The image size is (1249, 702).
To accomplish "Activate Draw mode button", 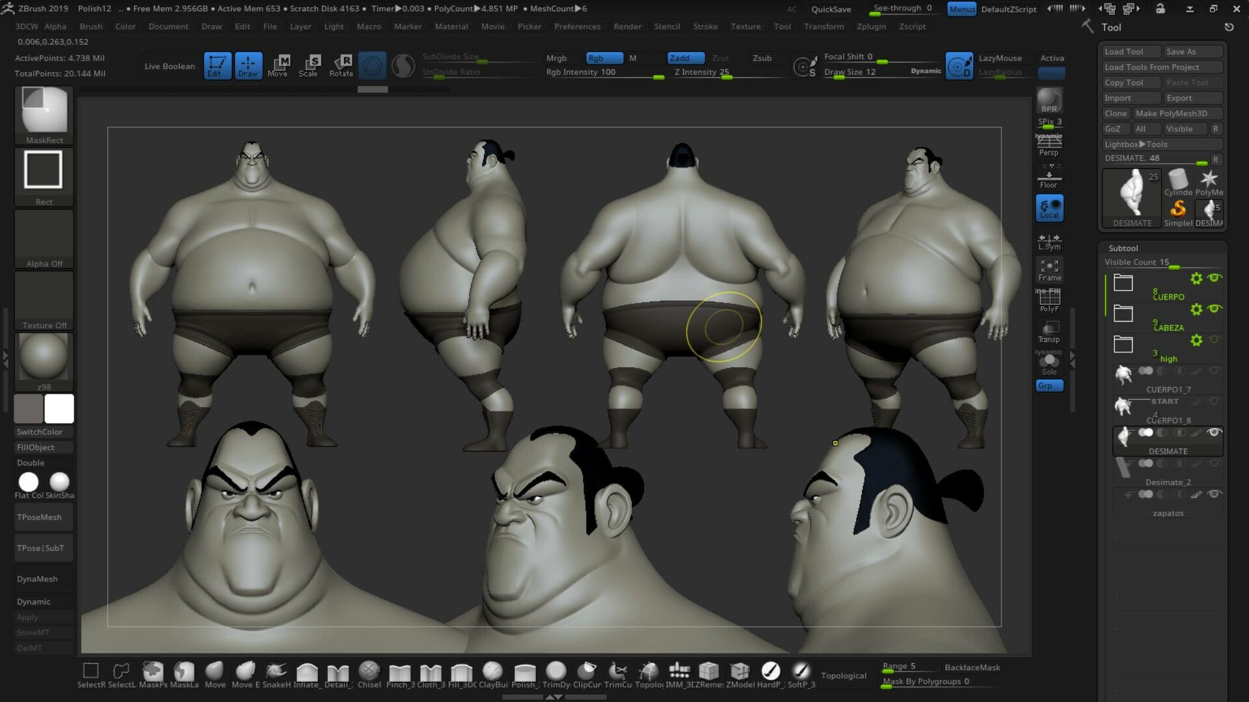I will coord(248,66).
